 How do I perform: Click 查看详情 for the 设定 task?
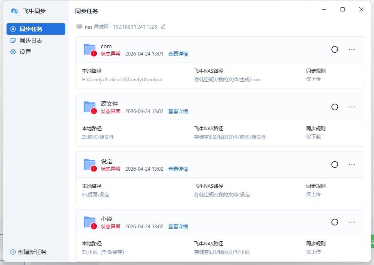(178, 169)
